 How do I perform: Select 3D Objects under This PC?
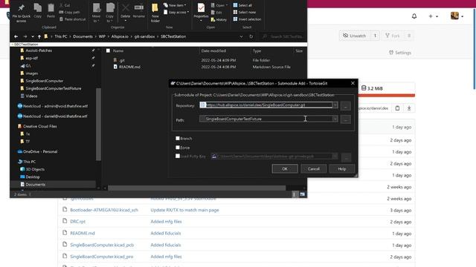click(x=35, y=169)
